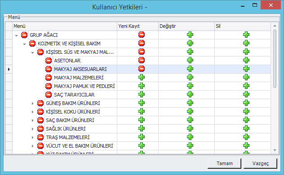Toggle Yeni Kayıt permission for MAKYAJ PAMUK VE PEDLERİ

pos(142,86)
